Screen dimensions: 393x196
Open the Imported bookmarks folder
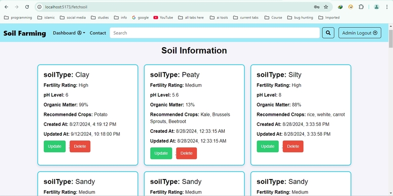pos(329,18)
